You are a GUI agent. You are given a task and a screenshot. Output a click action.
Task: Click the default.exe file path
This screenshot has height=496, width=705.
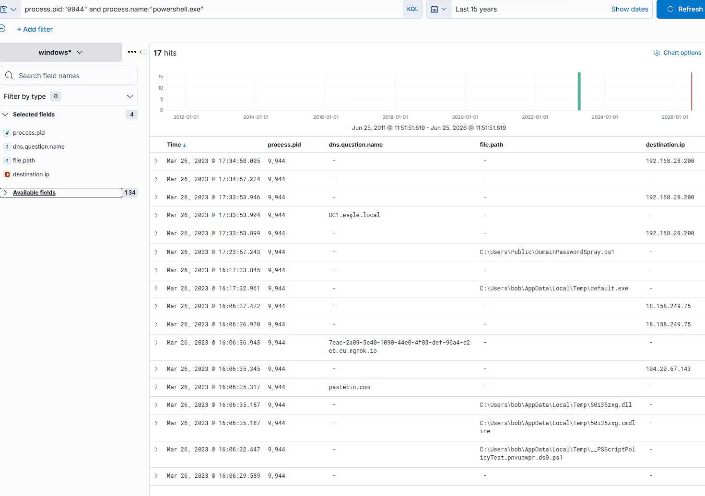pos(554,288)
